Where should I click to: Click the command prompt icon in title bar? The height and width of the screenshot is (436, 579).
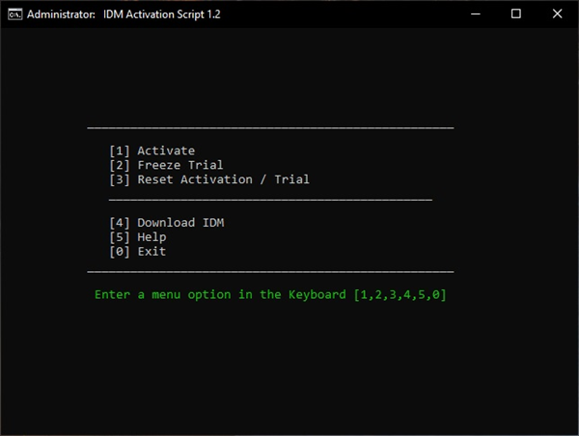[x=15, y=14]
